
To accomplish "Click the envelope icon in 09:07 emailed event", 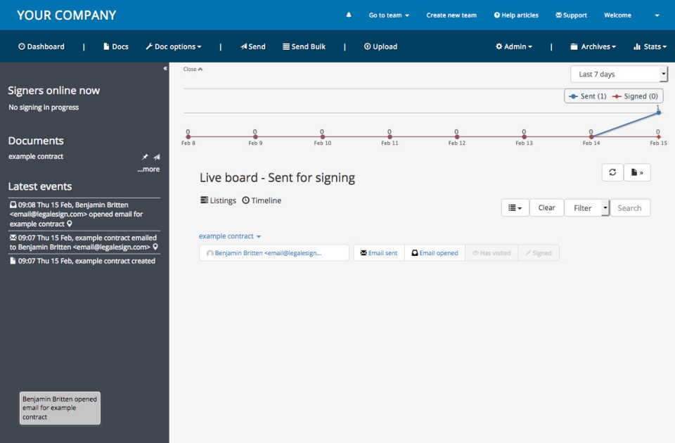I will [x=13, y=238].
